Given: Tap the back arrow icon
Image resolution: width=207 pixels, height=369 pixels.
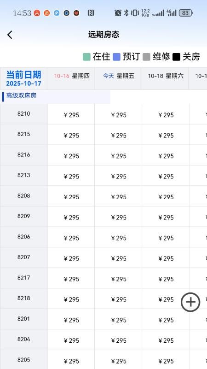Looking at the screenshot, I should (10, 35).
